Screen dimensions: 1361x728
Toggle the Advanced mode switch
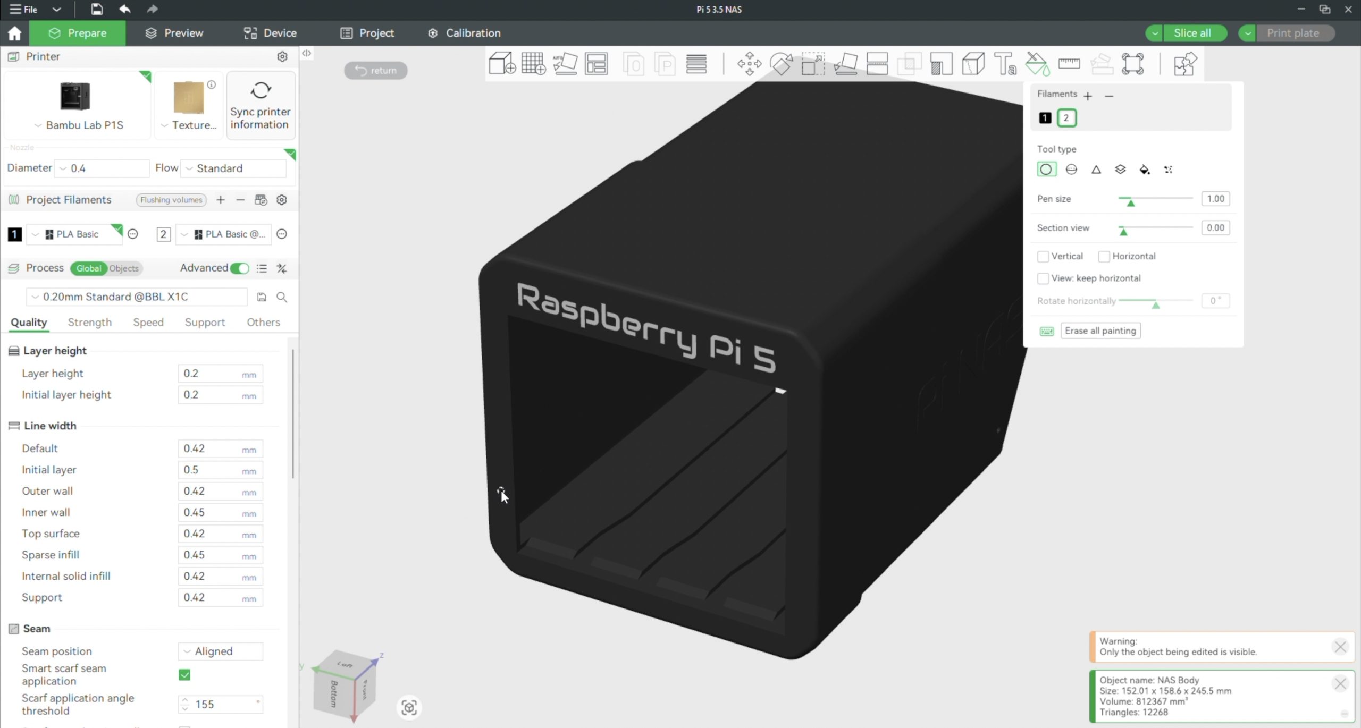[240, 268]
